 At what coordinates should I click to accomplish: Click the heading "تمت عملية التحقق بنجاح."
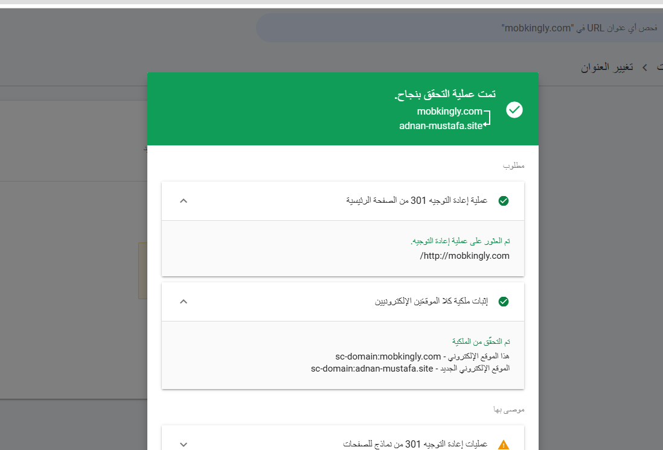(445, 94)
